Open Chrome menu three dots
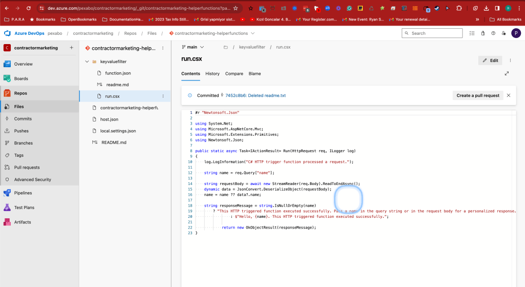This screenshot has width=525, height=287. click(519, 8)
